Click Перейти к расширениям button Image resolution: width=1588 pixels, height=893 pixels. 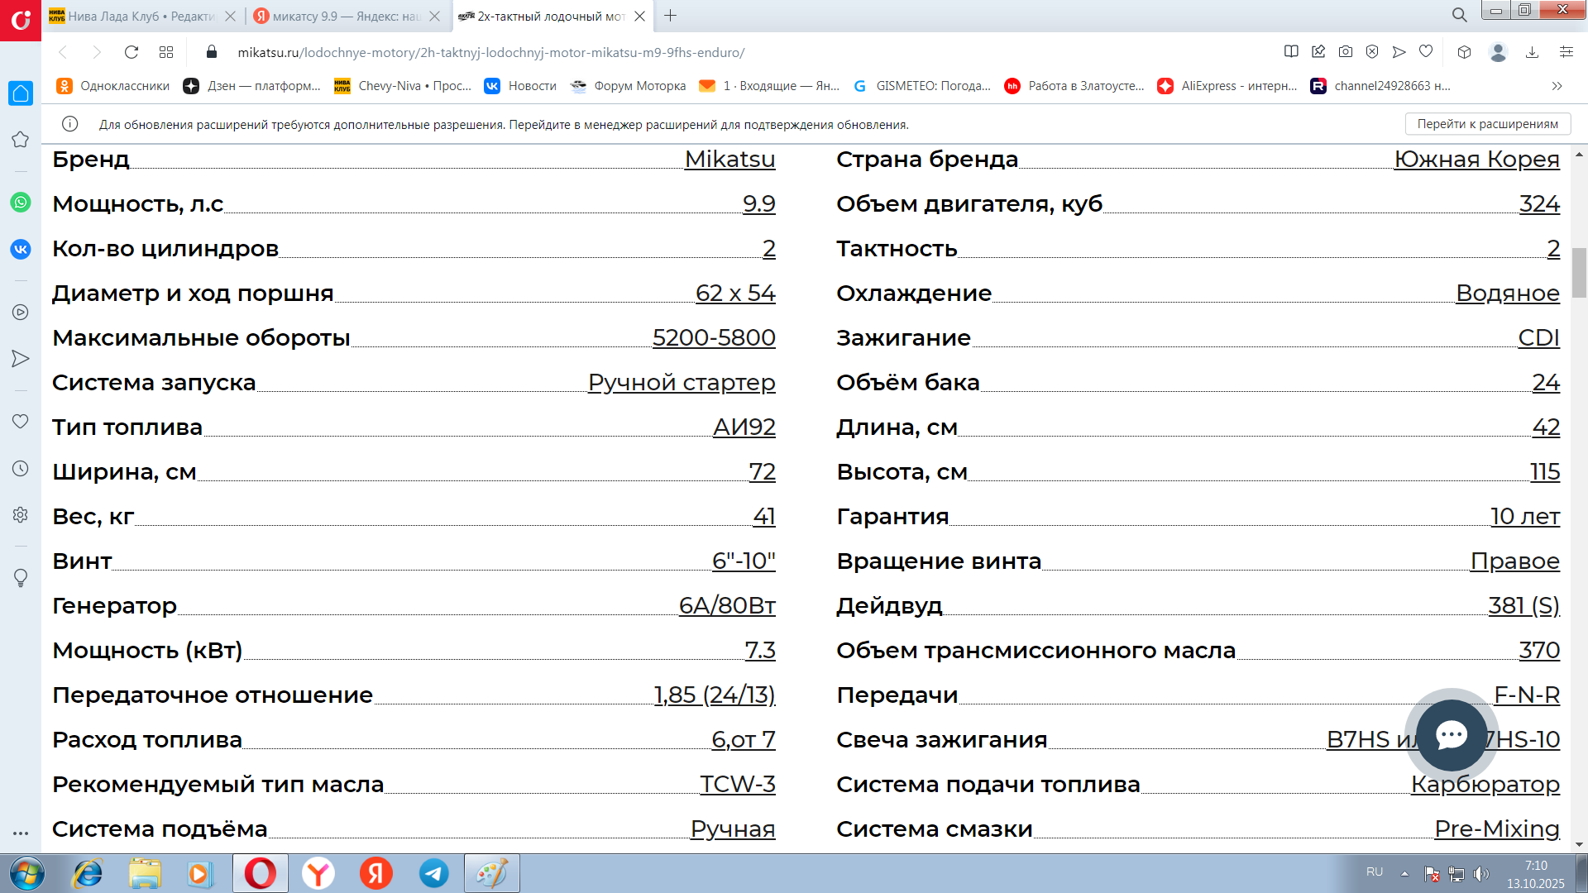pos(1486,123)
